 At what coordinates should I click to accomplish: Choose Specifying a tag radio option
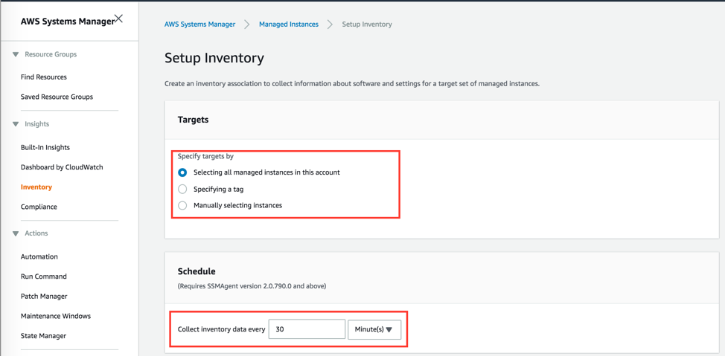click(x=182, y=189)
